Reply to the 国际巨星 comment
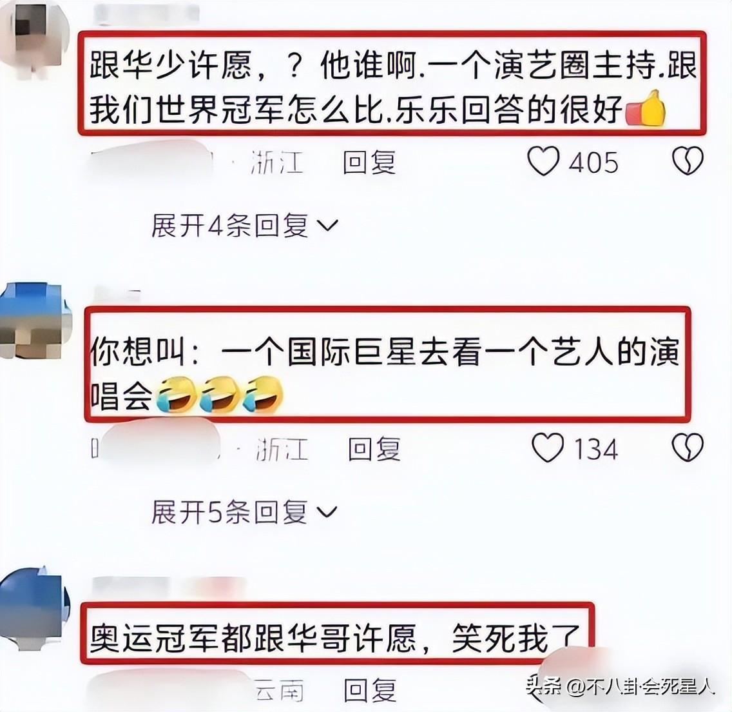The image size is (732, 712). pos(374,448)
